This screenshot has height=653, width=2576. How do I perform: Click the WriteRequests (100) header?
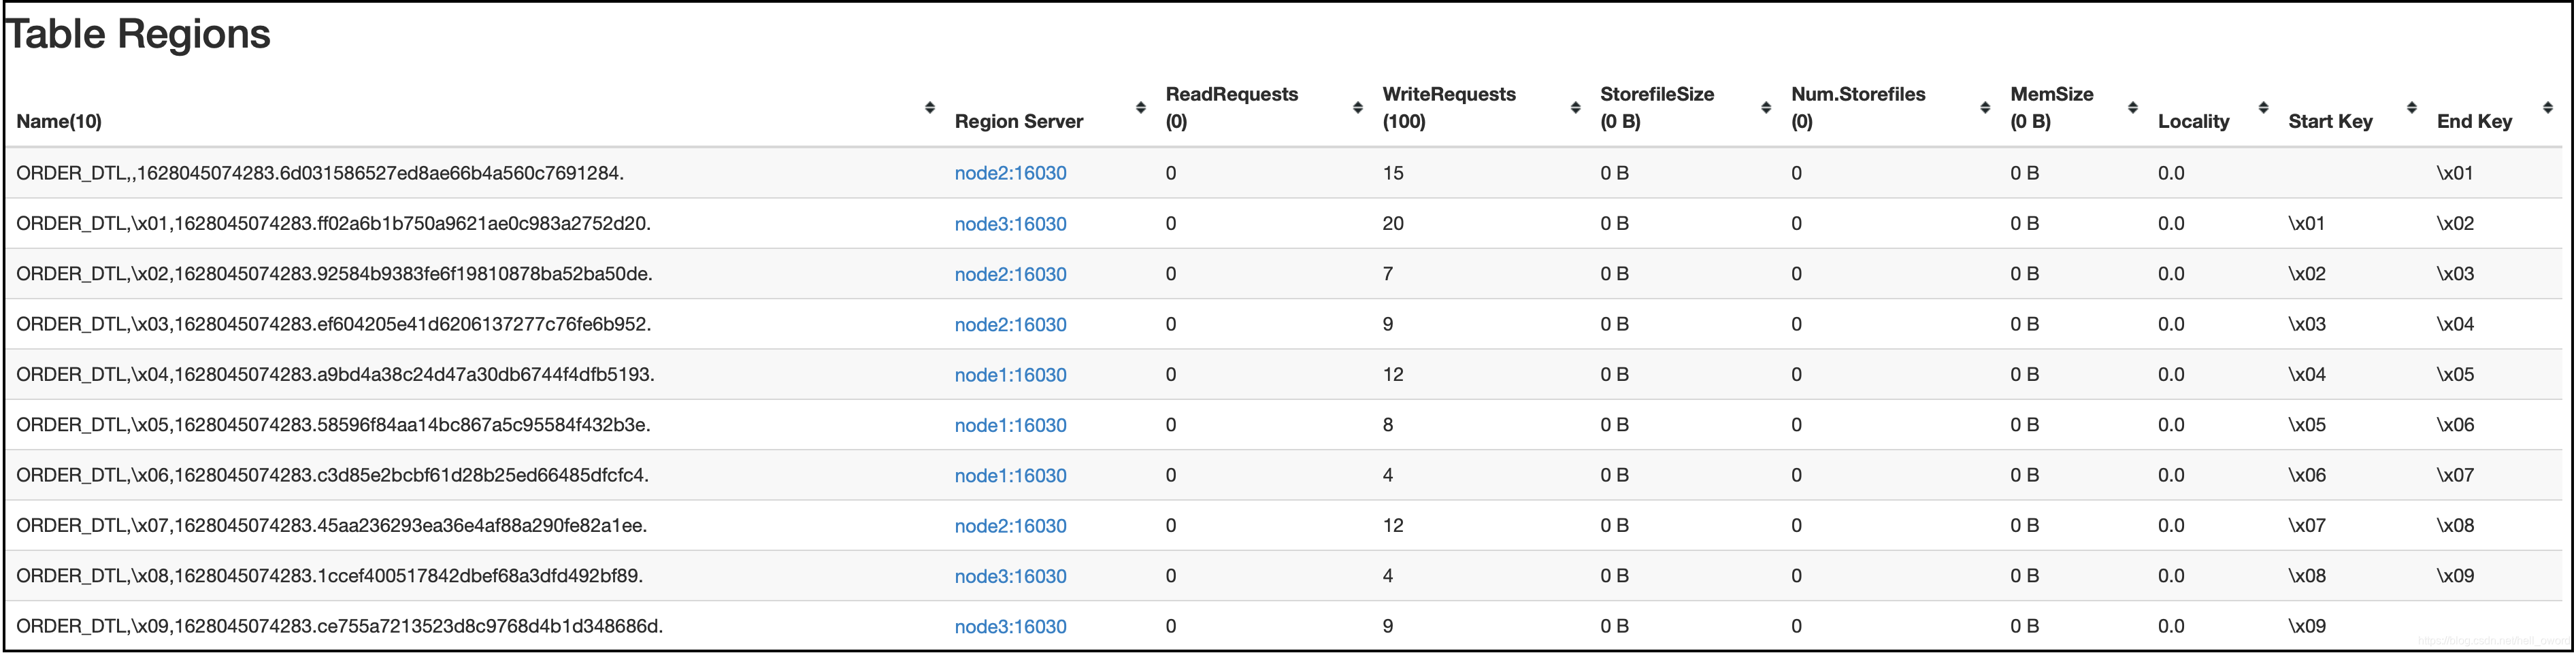(x=1449, y=107)
